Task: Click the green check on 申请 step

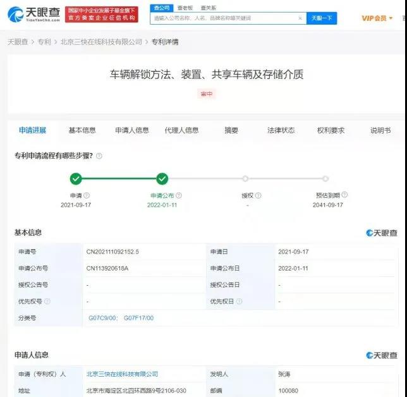Action: pos(76,179)
